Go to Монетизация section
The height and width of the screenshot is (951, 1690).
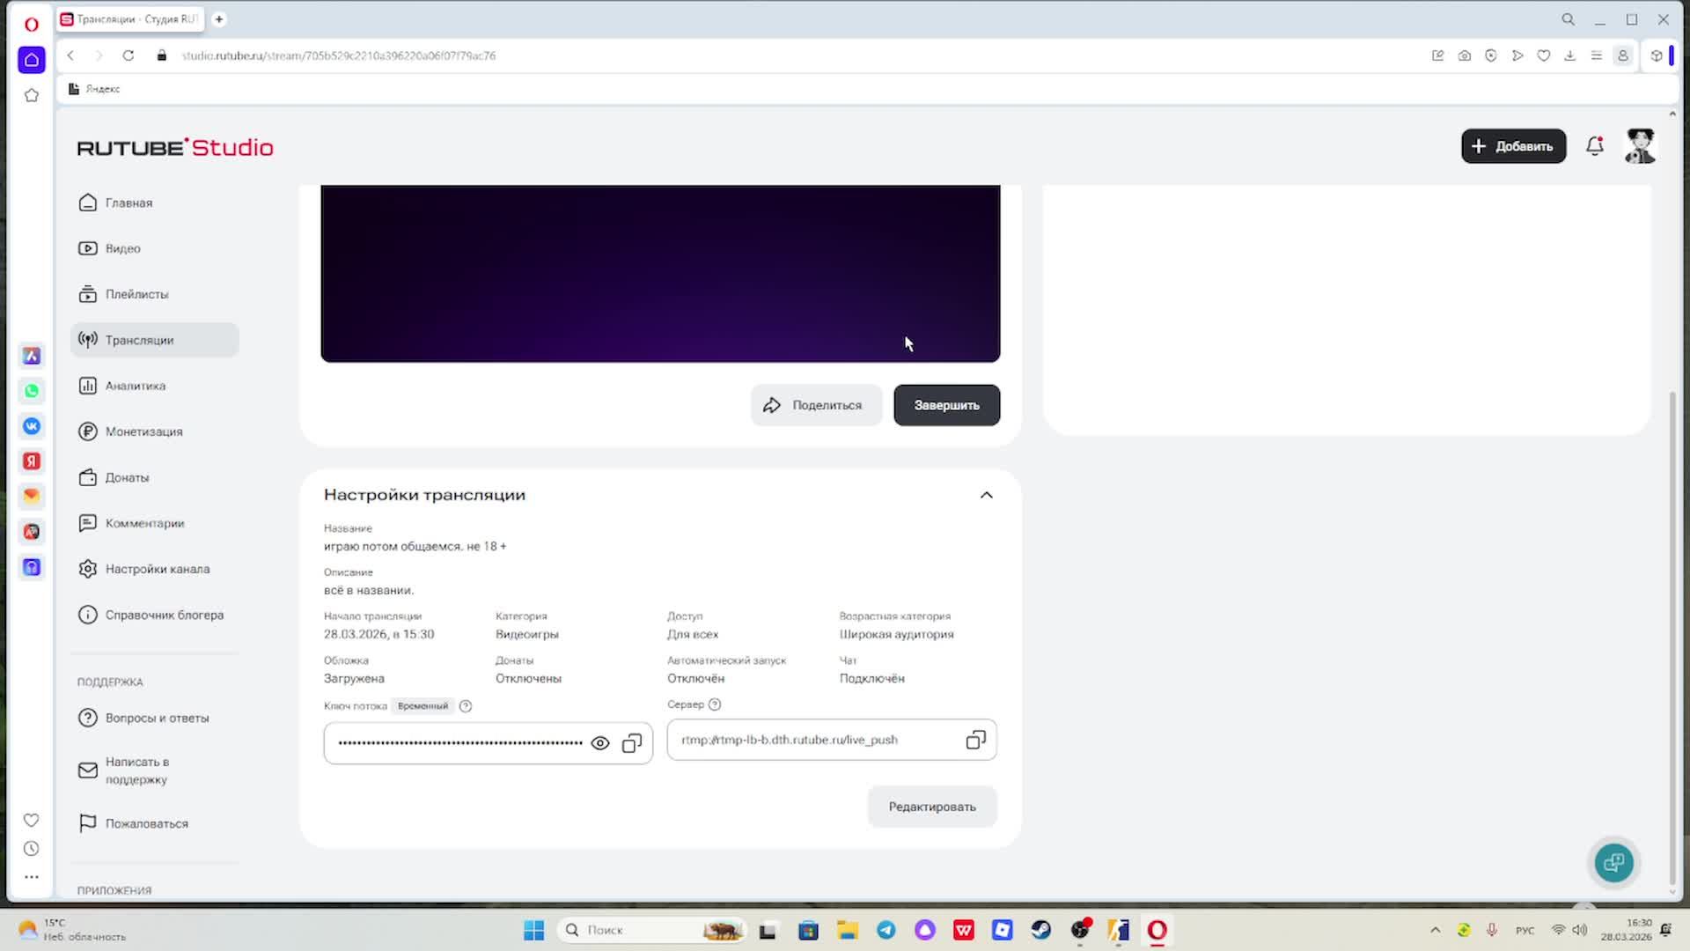tap(143, 431)
